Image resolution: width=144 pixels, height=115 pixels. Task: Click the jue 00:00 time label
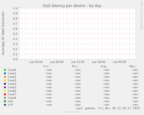pos(36,62)
